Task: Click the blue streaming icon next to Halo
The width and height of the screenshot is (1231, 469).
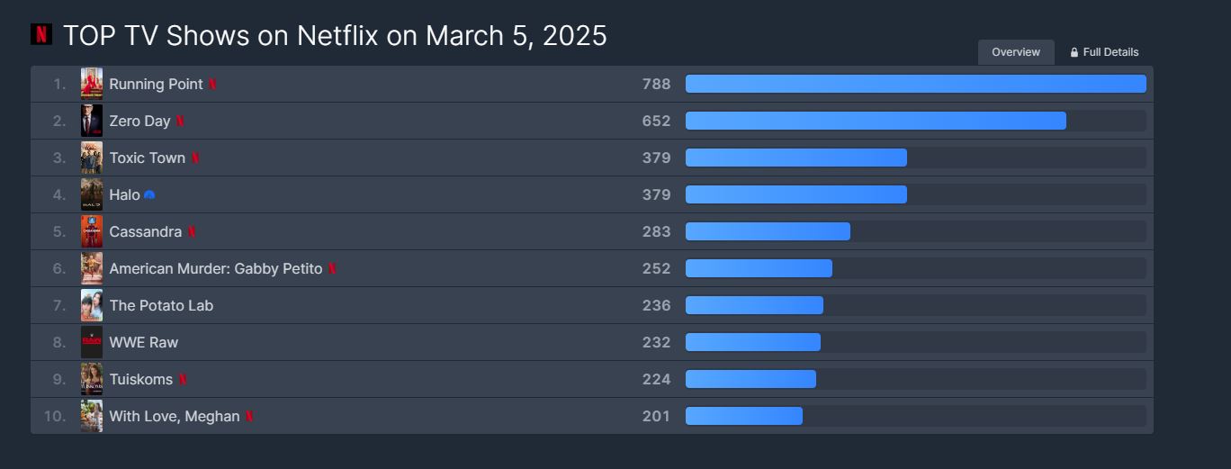Action: (x=149, y=195)
